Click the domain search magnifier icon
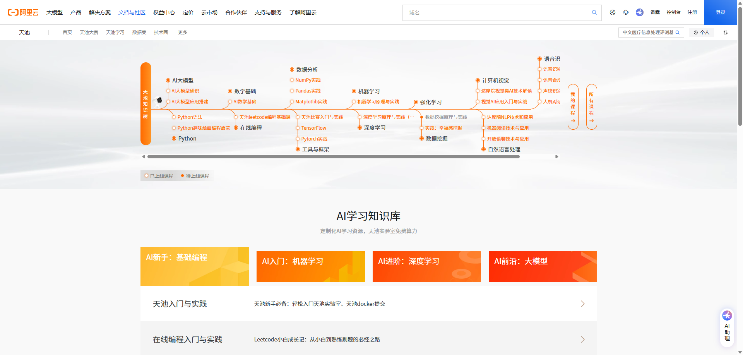The image size is (743, 355). pyautogui.click(x=594, y=12)
